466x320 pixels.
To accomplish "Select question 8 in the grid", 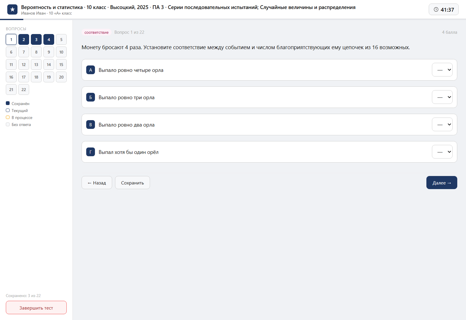I will point(36,52).
